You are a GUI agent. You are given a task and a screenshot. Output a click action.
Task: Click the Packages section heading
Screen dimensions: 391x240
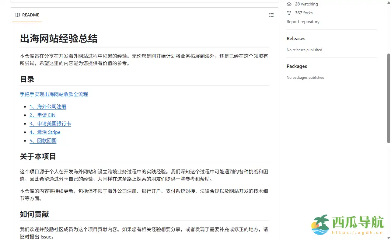pyautogui.click(x=296, y=66)
